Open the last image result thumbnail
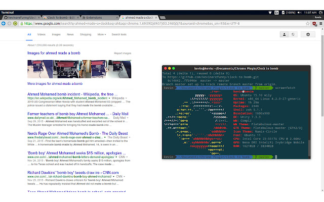Screen dimensions: 324x202 (x=119, y=69)
